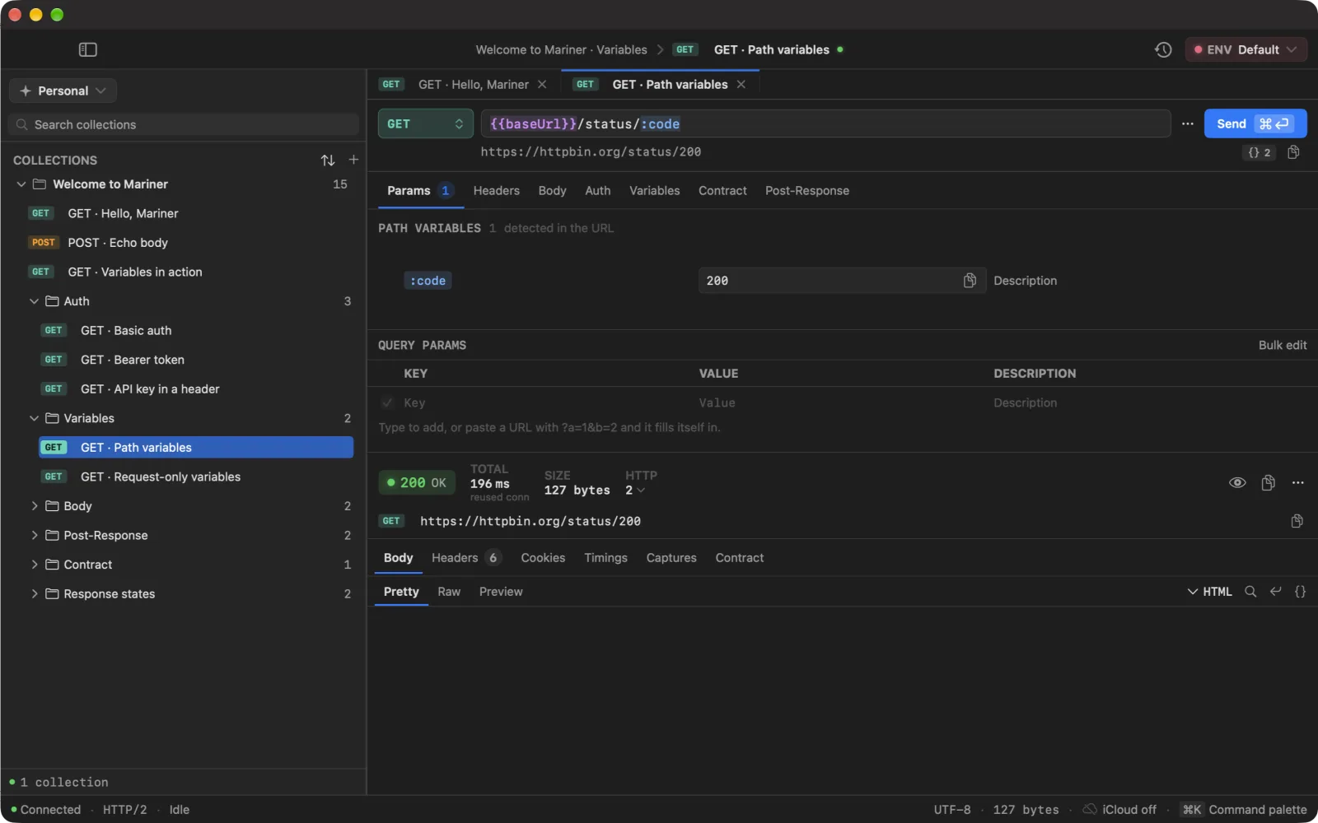
Task: Send the request
Action: [x=1255, y=123]
